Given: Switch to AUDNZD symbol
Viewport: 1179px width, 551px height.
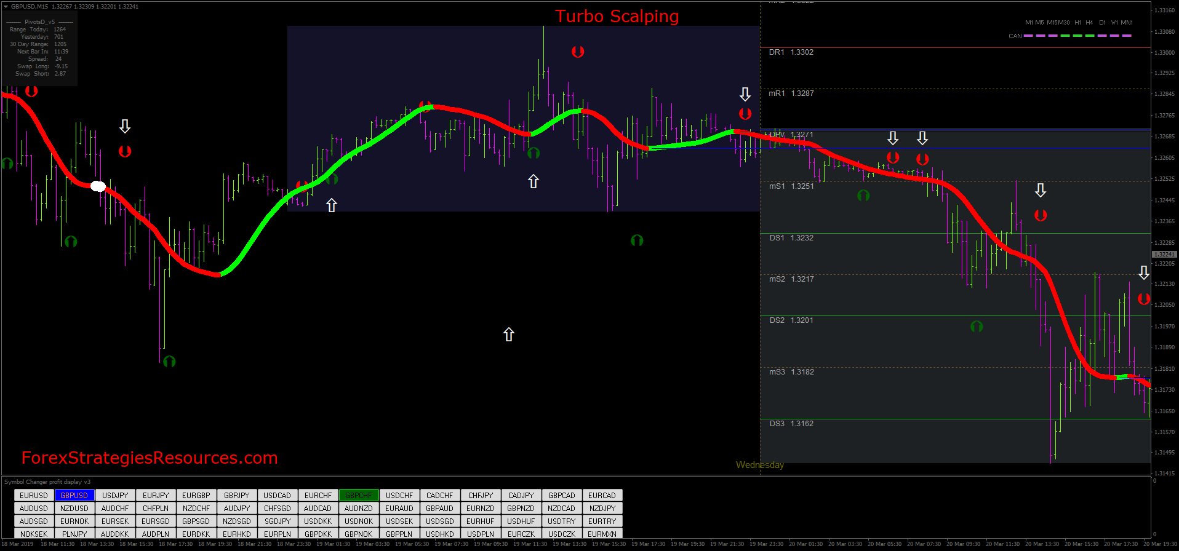Looking at the screenshot, I should [359, 509].
